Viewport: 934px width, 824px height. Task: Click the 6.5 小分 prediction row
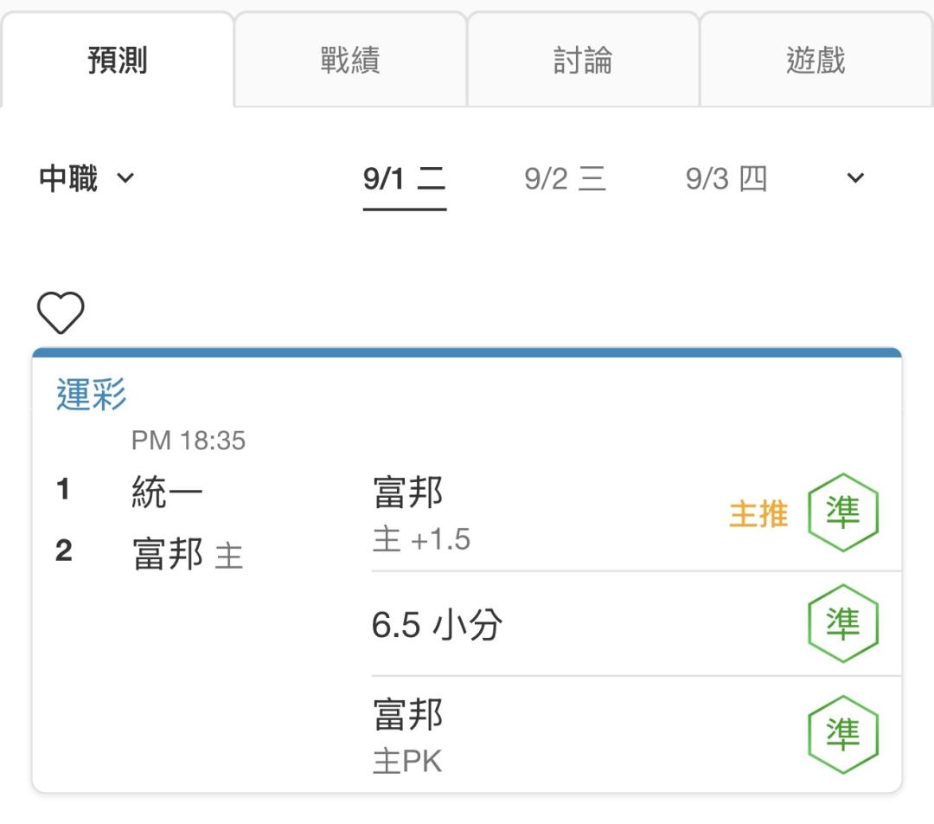(x=637, y=624)
